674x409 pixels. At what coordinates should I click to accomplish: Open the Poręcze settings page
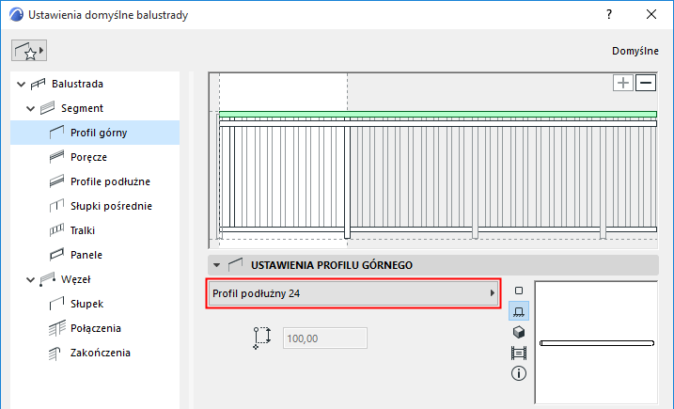tap(88, 157)
